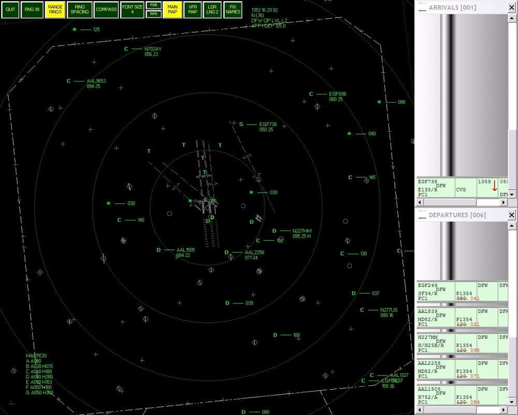Toggle the VFR MAP overlay
Viewport: 518px width, 415px height.
tap(192, 10)
